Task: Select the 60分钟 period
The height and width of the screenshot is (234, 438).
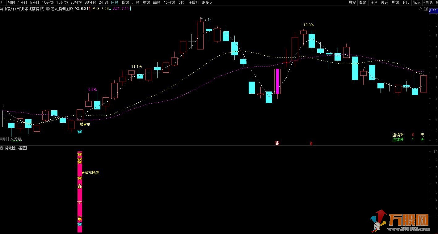Action: coord(90,2)
